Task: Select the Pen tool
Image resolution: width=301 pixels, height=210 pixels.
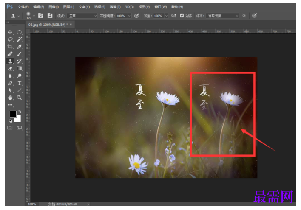Action: tap(10, 83)
